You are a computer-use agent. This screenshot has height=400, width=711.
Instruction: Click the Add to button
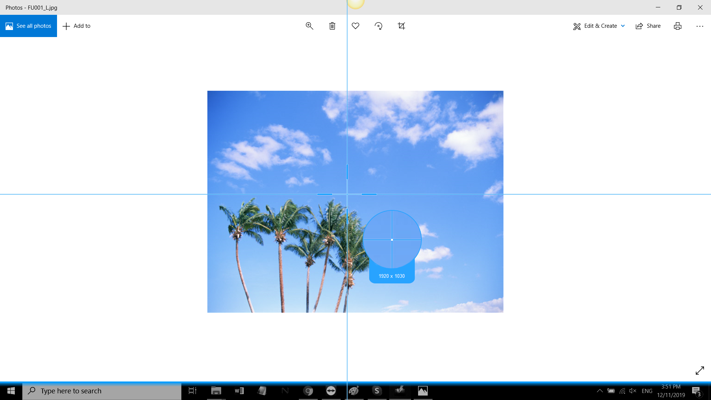pyautogui.click(x=76, y=26)
